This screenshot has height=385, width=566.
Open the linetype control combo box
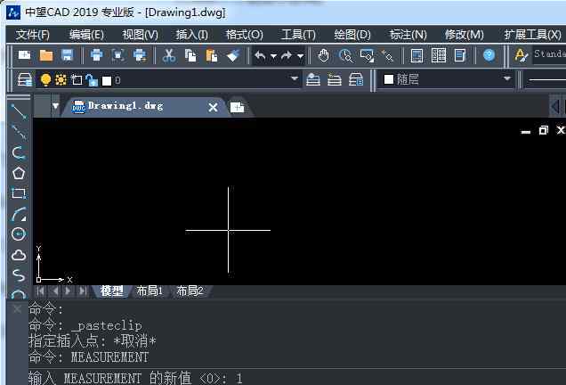pyautogui.click(x=545, y=80)
